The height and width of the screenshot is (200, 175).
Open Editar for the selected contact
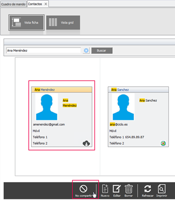coord(117,191)
